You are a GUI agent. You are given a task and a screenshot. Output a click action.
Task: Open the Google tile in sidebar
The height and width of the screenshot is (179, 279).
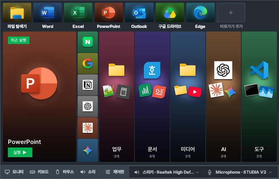click(x=88, y=63)
